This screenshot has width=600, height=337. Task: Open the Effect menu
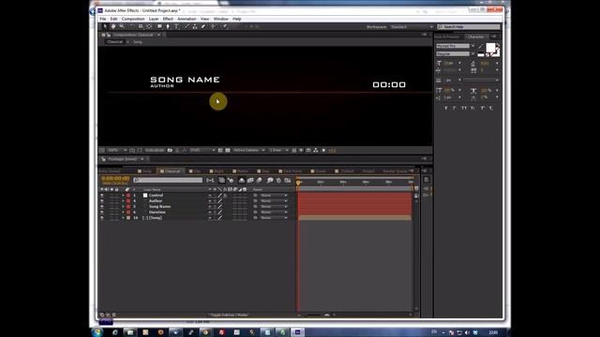coord(168,19)
